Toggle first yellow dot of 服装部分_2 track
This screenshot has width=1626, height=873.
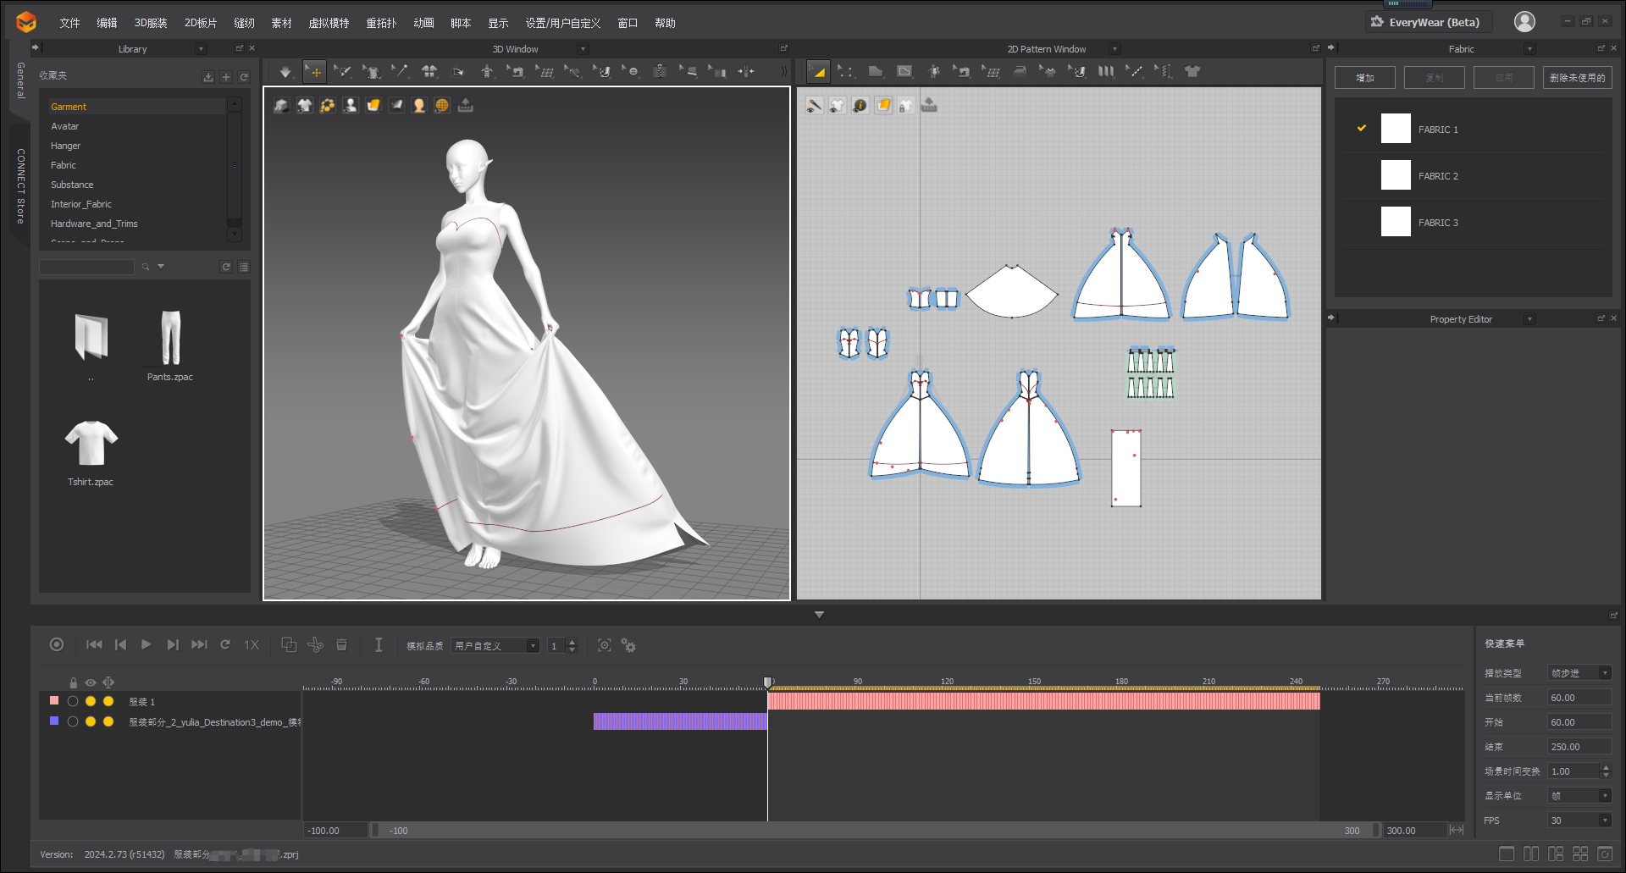click(91, 721)
